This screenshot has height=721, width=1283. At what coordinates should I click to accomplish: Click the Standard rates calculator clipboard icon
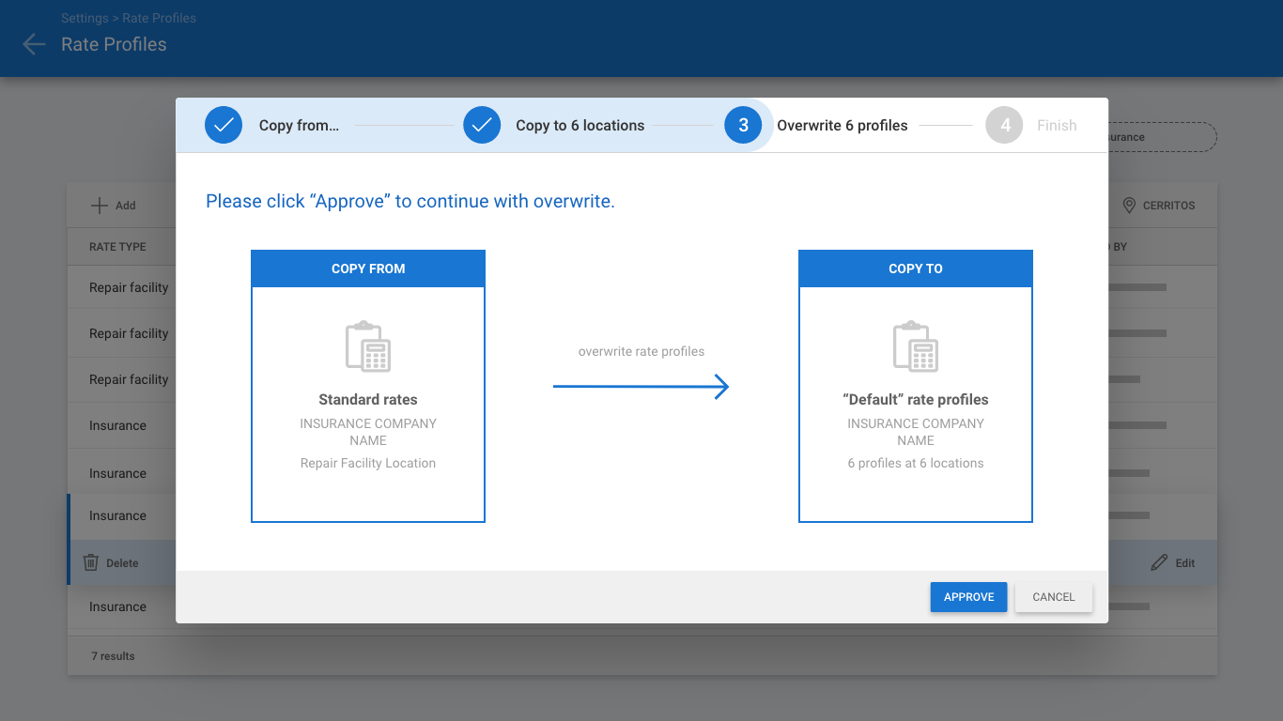click(368, 346)
